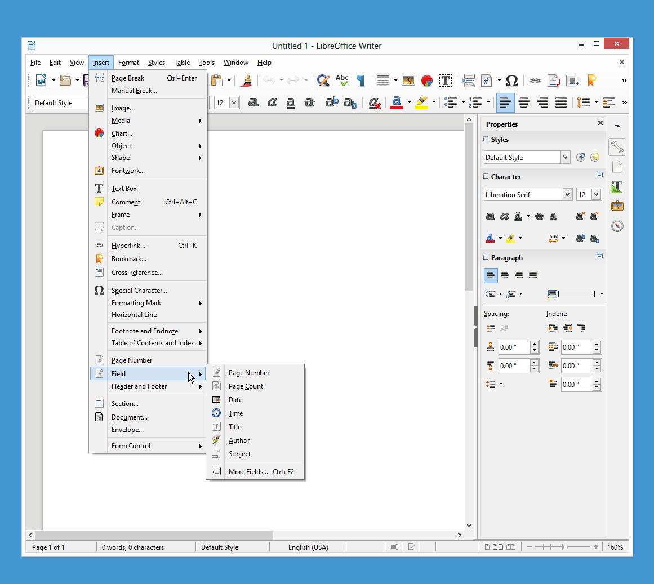Increase the before text indent spinner
Screen dimensions: 654x584
point(597,344)
